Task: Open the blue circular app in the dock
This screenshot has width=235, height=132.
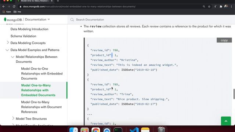Action: pos(107,130)
